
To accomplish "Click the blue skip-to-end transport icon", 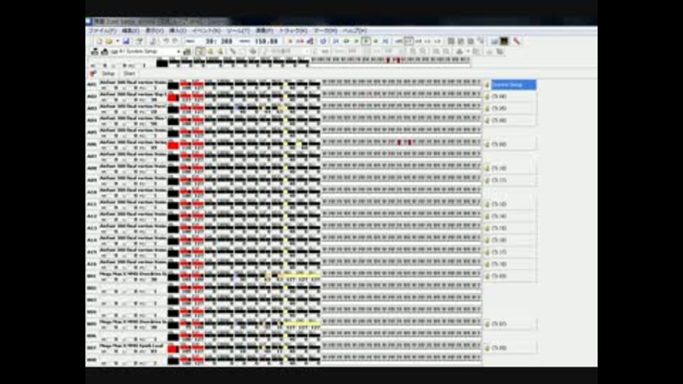I will click(386, 41).
